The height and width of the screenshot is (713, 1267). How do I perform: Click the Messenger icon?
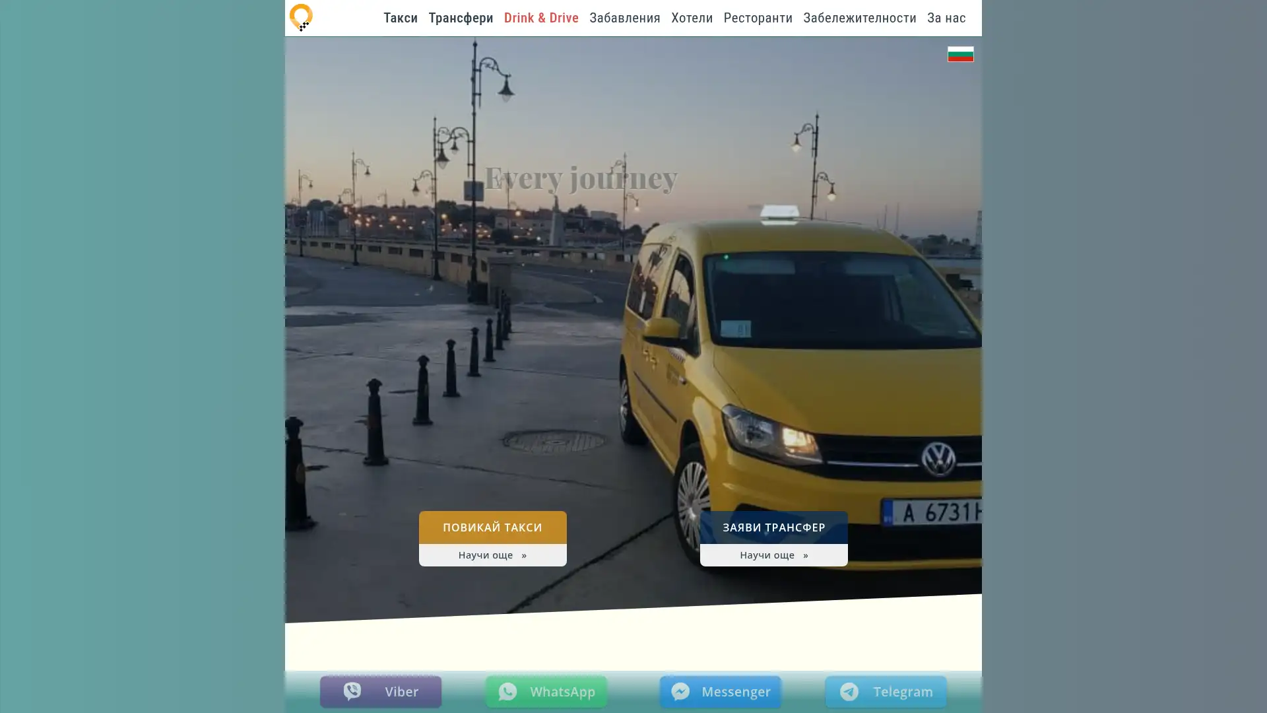coord(680,691)
